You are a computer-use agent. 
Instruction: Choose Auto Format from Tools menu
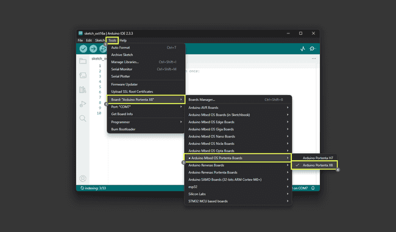(x=146, y=47)
